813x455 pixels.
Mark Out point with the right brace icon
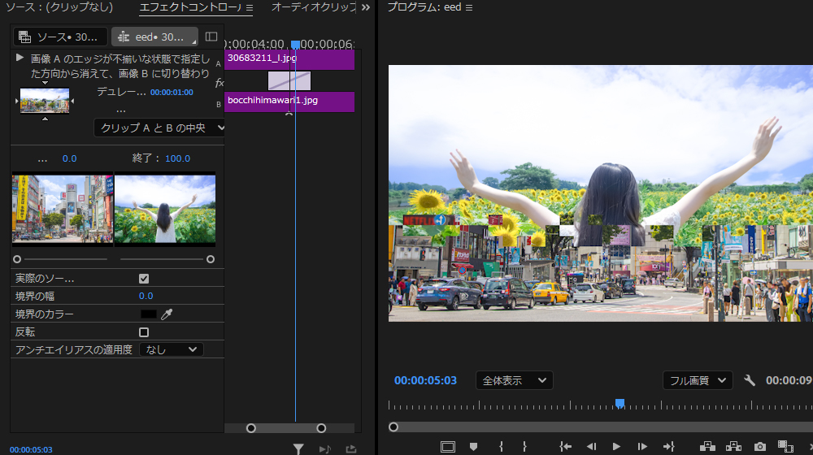point(524,447)
